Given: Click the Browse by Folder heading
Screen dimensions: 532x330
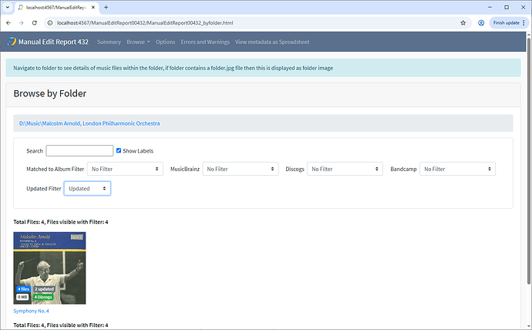Looking at the screenshot, I should click(x=50, y=93).
